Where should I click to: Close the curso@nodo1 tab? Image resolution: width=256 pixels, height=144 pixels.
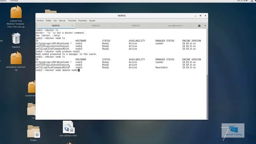coord(192,26)
